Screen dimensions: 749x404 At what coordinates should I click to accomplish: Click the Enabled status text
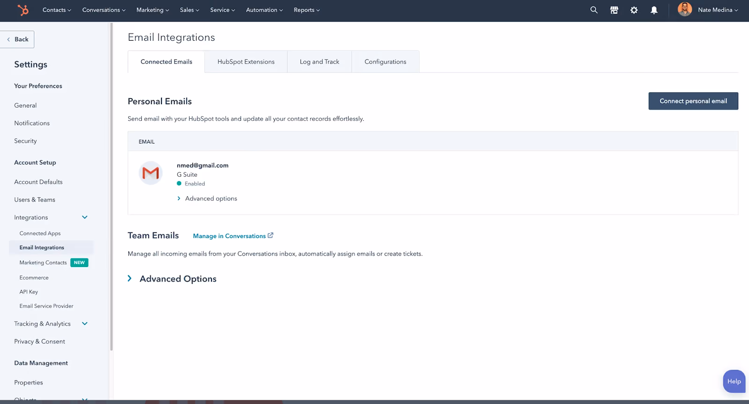195,184
